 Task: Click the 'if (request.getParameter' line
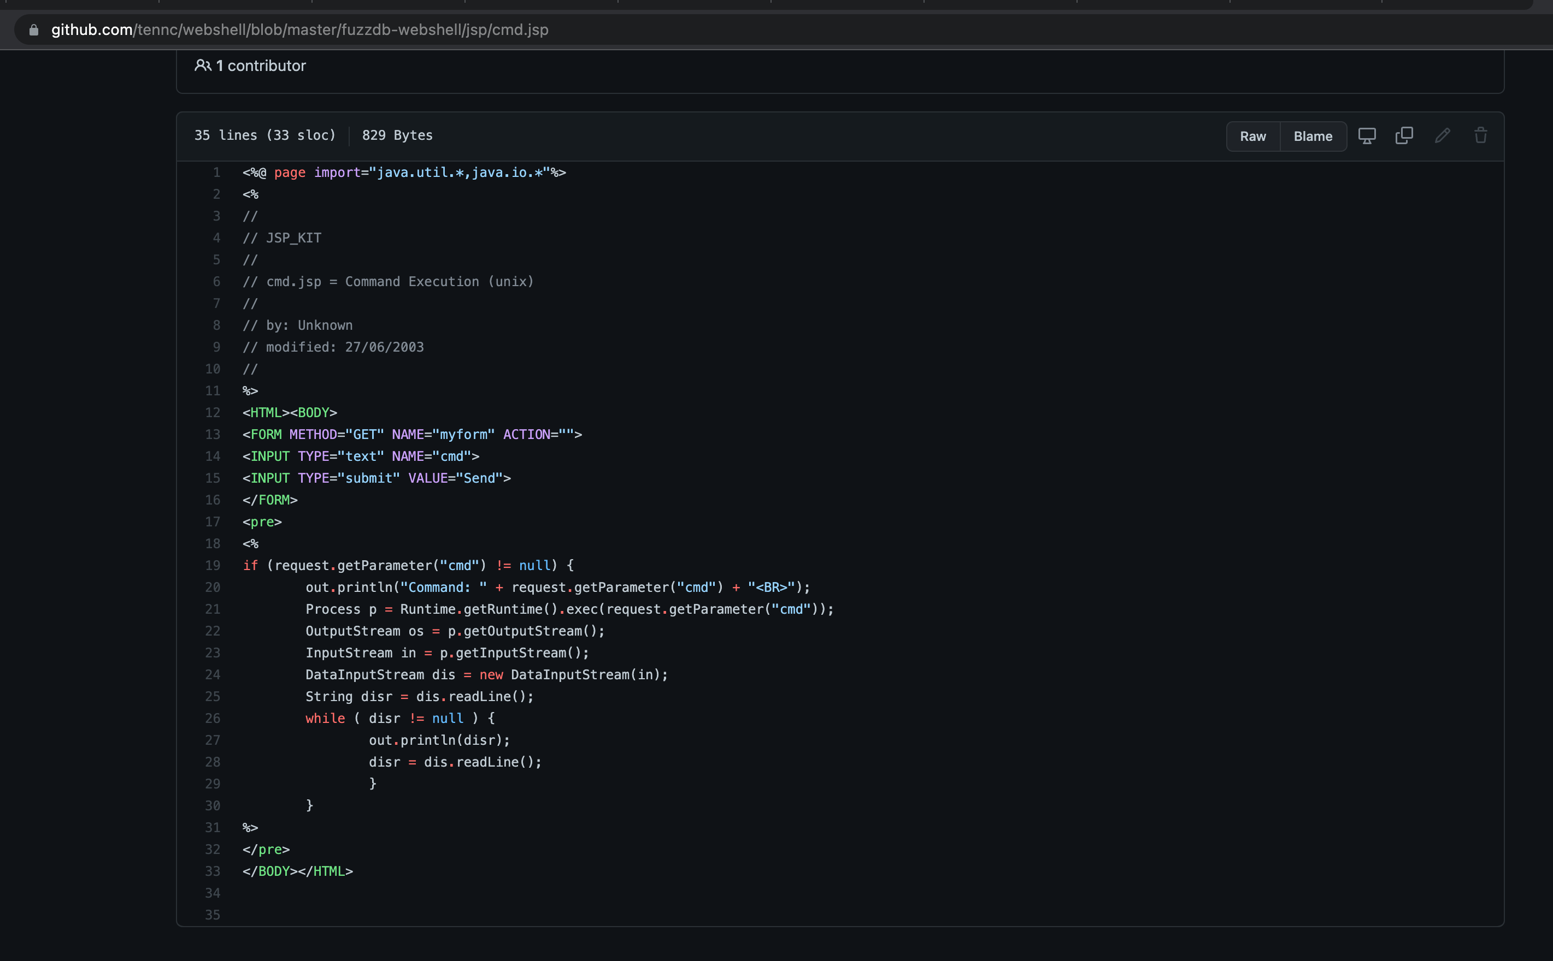408,565
